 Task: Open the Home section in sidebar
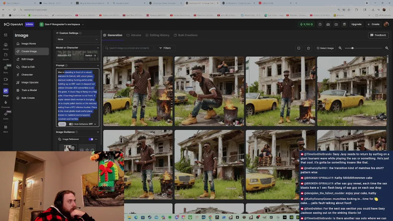(6, 46)
